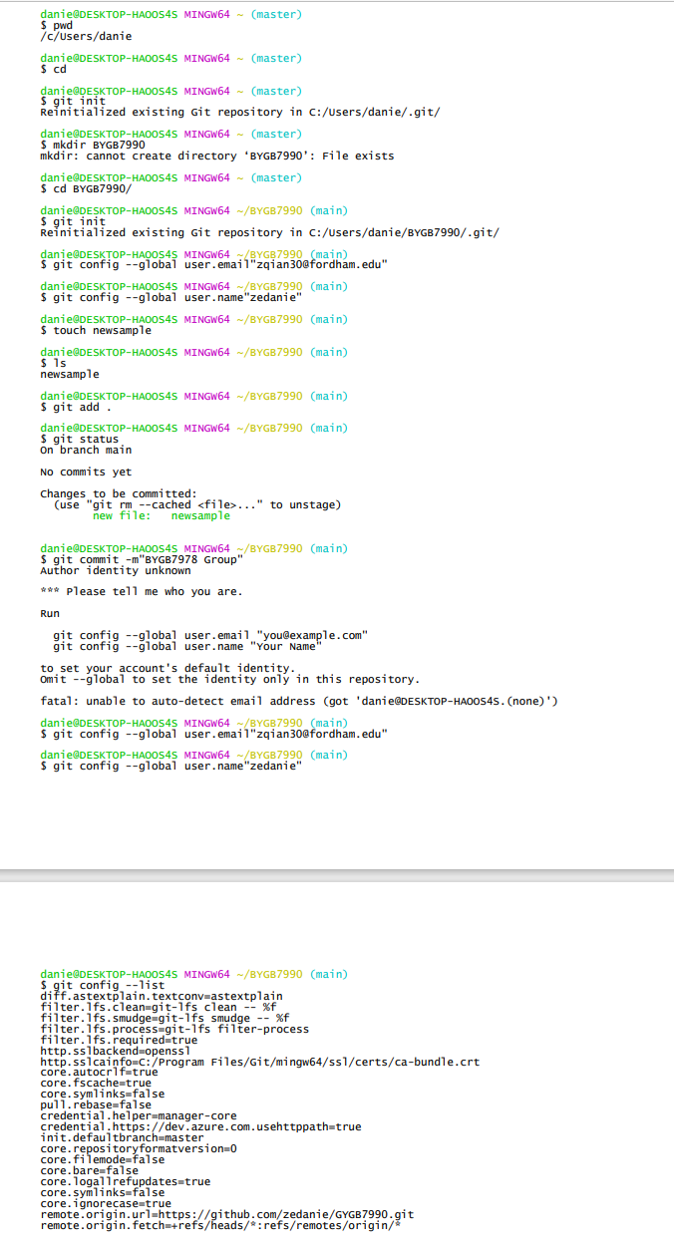Click the "Omit --global" instruction line
Screen dimensions: 674x1251
point(230,679)
